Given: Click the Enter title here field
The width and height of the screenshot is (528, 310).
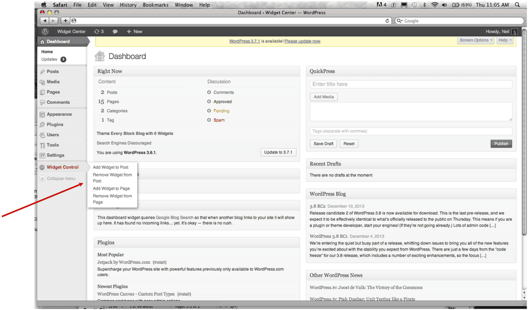Looking at the screenshot, I should coord(411,84).
